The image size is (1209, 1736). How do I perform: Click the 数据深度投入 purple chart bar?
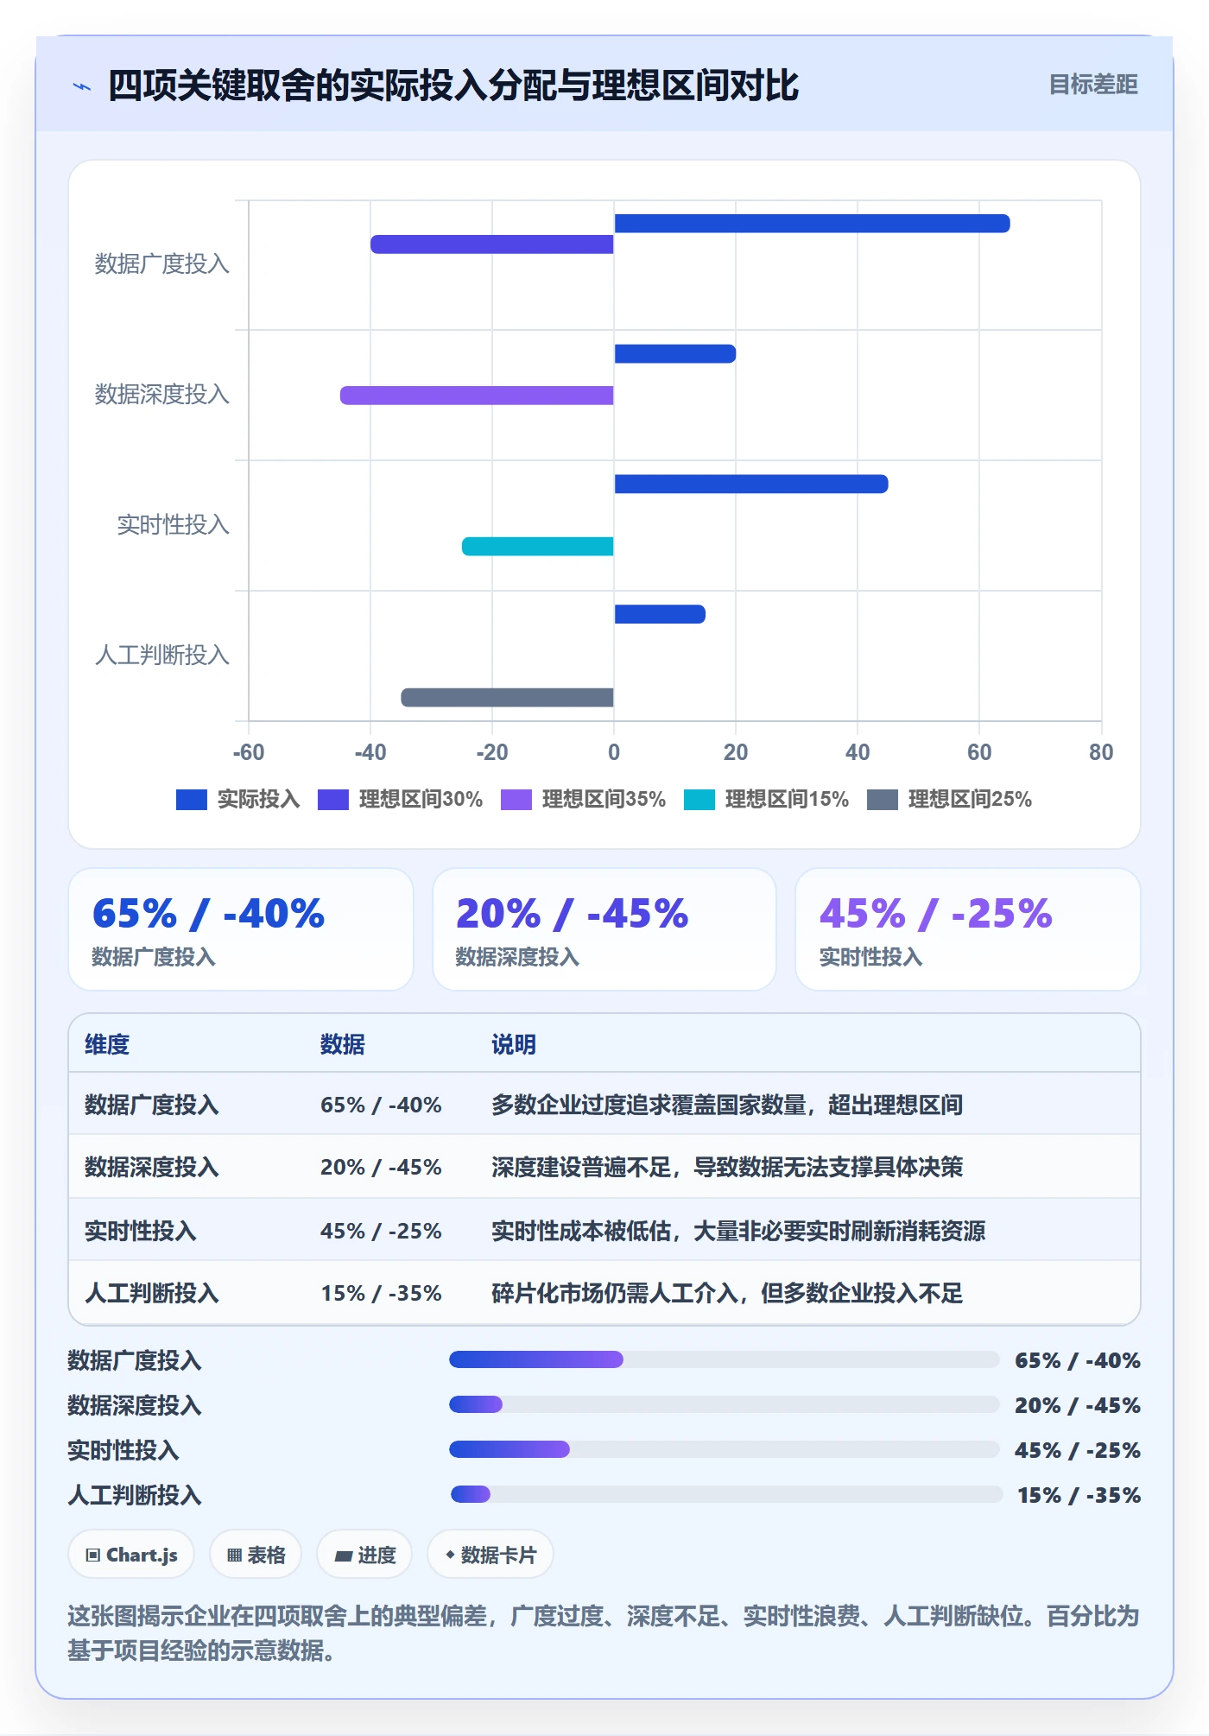(477, 396)
